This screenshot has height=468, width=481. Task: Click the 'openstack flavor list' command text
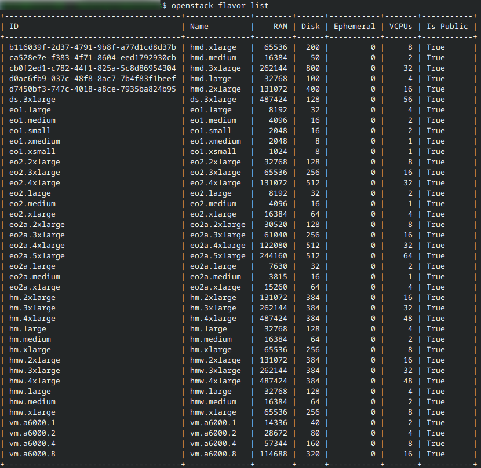[x=220, y=5]
